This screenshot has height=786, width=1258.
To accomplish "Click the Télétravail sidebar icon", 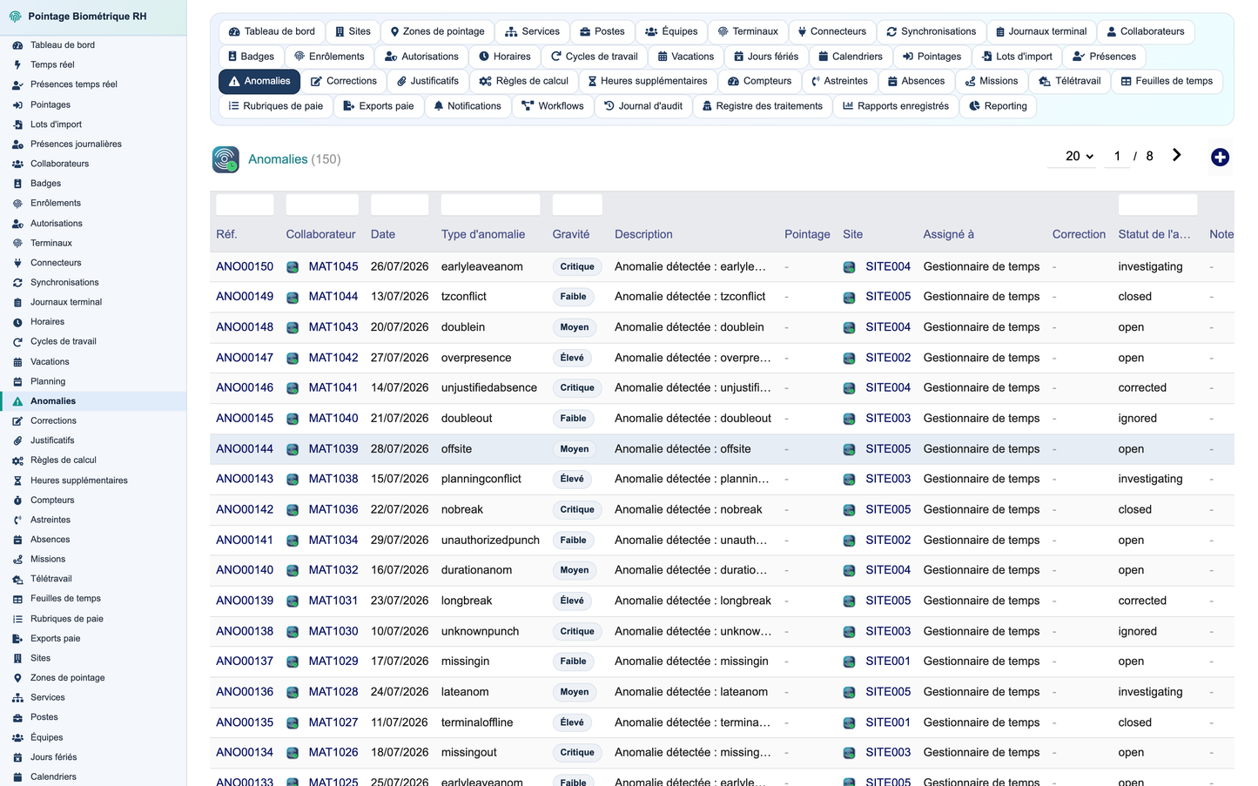I will tap(17, 579).
